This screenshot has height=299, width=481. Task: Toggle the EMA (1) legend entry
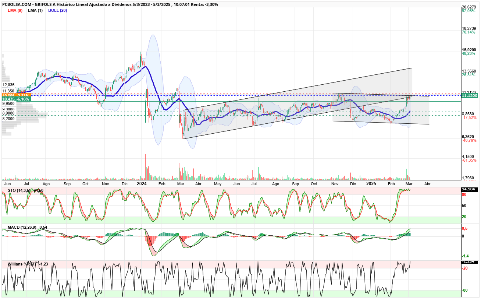(35, 10)
